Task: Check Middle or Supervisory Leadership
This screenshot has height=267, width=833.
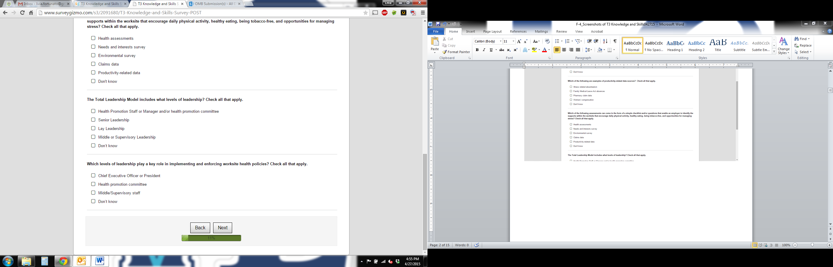Action: coord(93,137)
